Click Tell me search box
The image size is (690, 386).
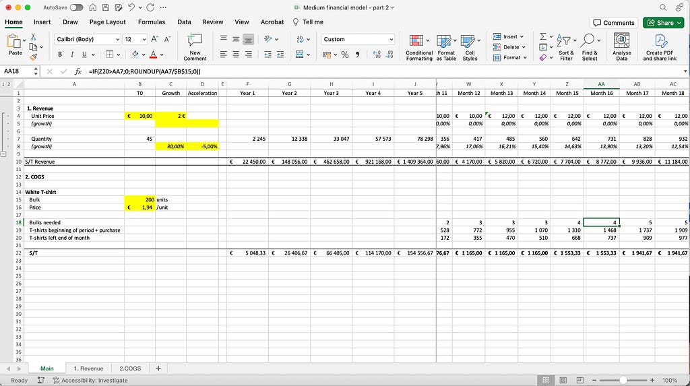click(308, 22)
